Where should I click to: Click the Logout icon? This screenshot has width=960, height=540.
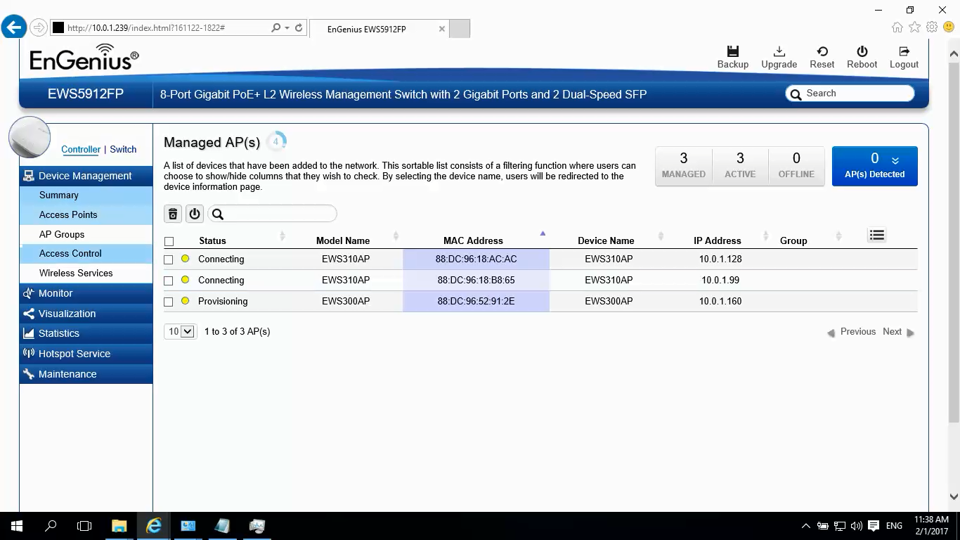coord(904,51)
